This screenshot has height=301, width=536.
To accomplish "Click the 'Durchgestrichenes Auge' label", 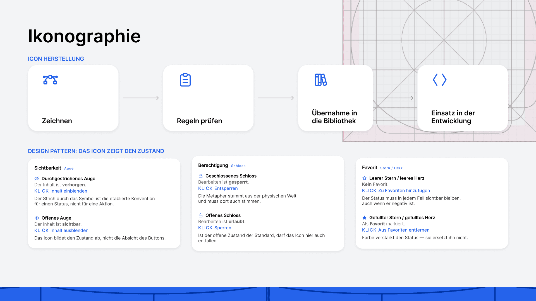I will [68, 179].
